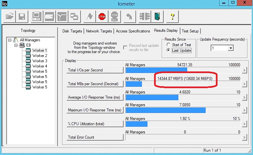The height and width of the screenshot is (155, 253).
Task: Select Start of Test radio button
Action: [x=168, y=45]
